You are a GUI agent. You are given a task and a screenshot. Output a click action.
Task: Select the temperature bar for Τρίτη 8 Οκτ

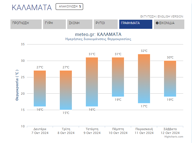(66, 90)
